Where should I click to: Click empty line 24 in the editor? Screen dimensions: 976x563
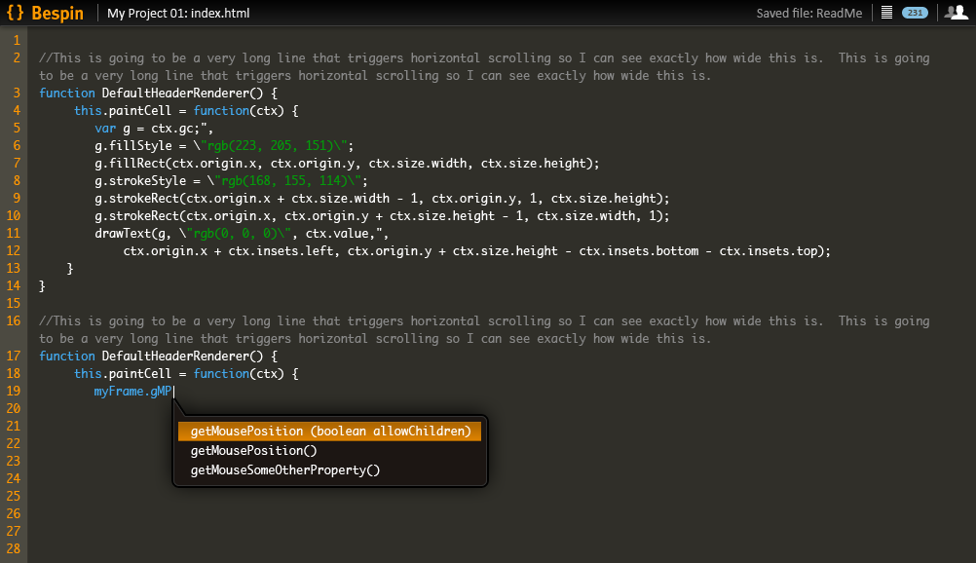(498, 479)
